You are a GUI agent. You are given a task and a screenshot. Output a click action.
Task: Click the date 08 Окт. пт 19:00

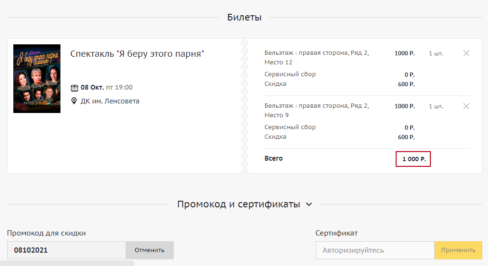(107, 88)
